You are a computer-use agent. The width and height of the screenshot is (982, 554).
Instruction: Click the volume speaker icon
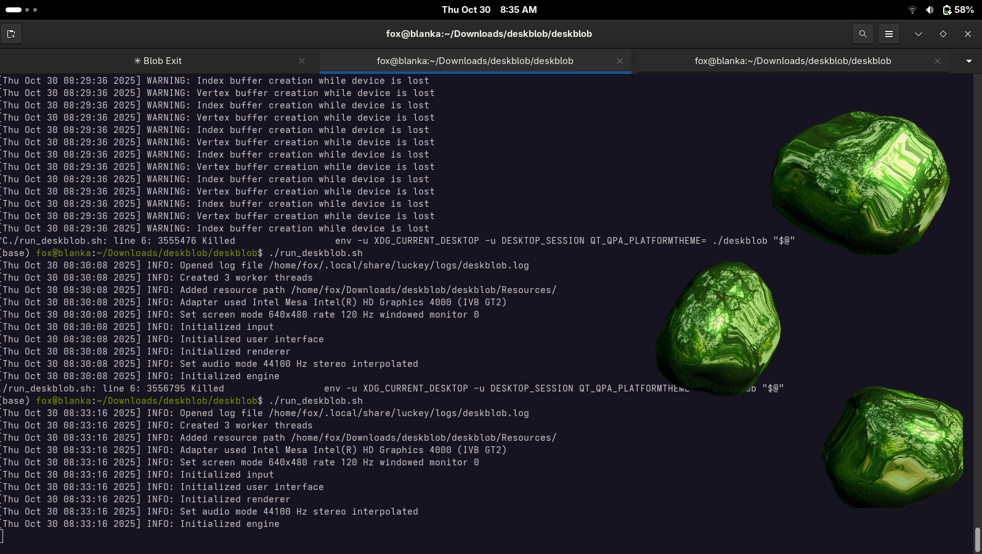pos(929,10)
